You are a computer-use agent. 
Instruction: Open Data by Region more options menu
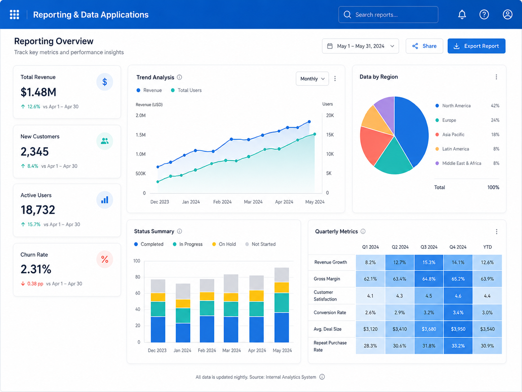coord(496,77)
